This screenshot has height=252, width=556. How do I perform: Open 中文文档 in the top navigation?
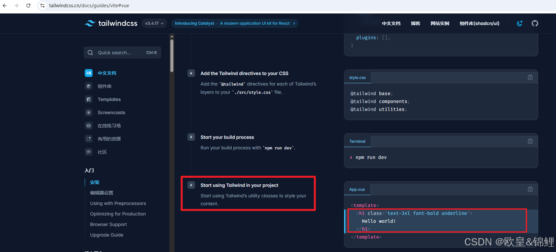391,23
